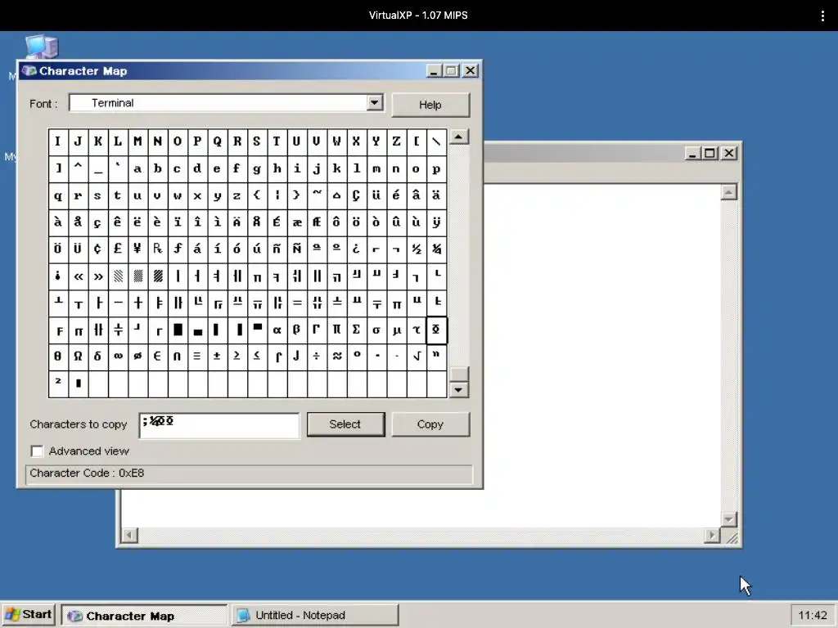Maximize the Notepad window
Viewport: 838px width, 628px height.
[710, 153]
